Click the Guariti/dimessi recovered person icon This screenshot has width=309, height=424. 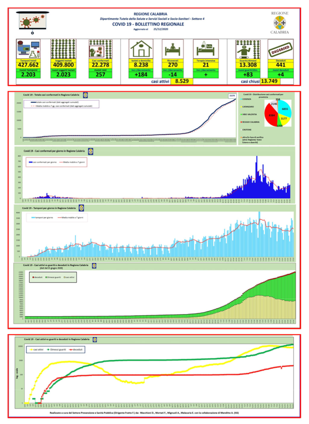tap(248, 49)
